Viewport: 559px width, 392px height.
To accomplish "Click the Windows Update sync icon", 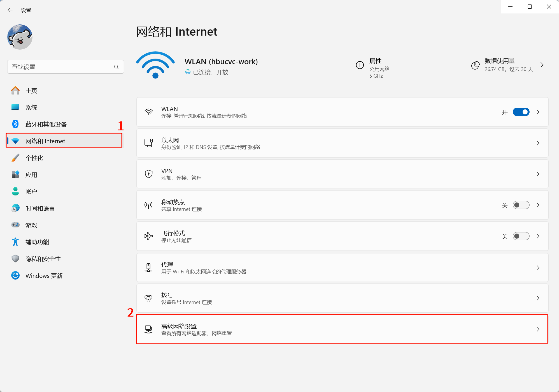I will pyautogui.click(x=15, y=276).
